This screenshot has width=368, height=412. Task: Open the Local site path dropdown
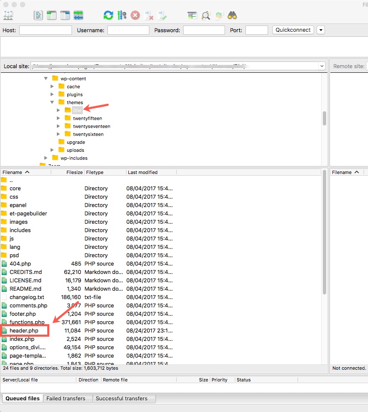coord(322,66)
